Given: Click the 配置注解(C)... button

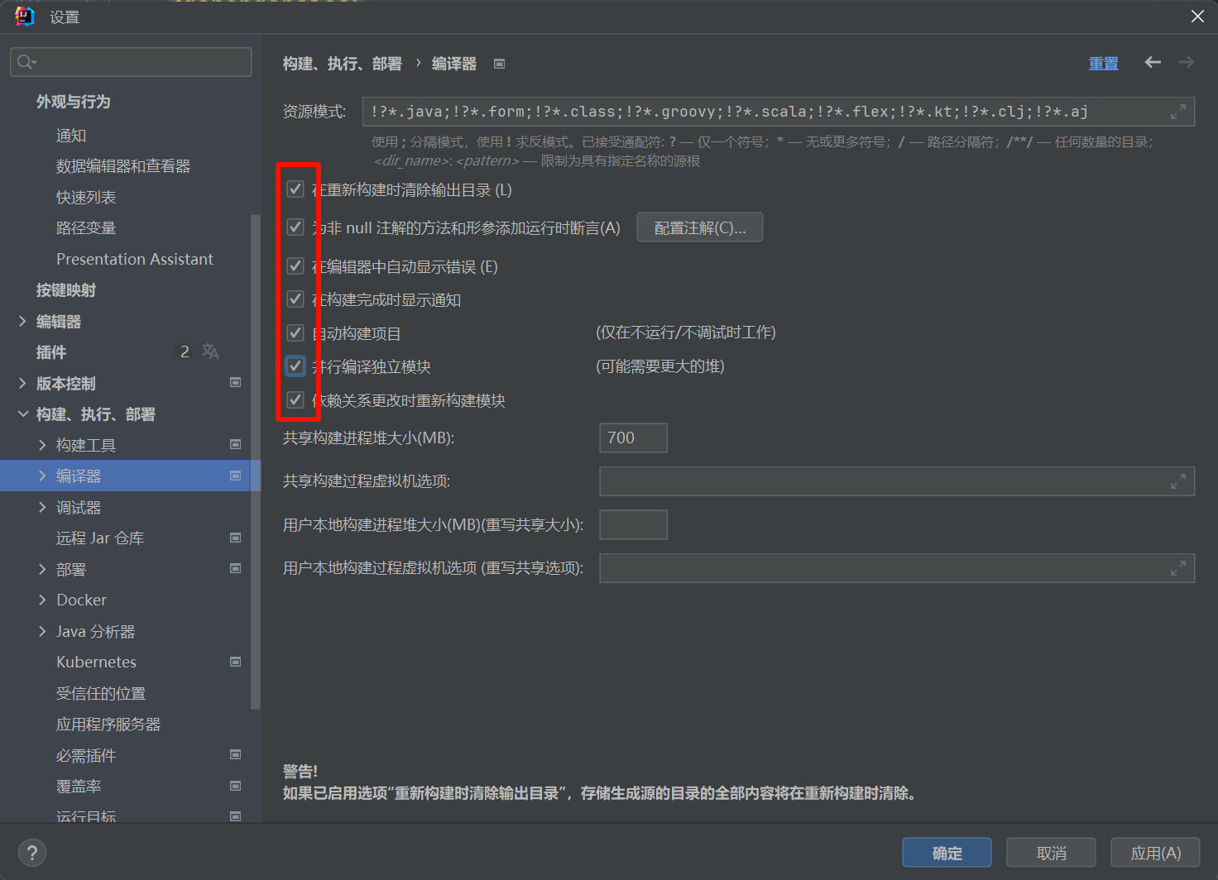Looking at the screenshot, I should click(x=699, y=228).
